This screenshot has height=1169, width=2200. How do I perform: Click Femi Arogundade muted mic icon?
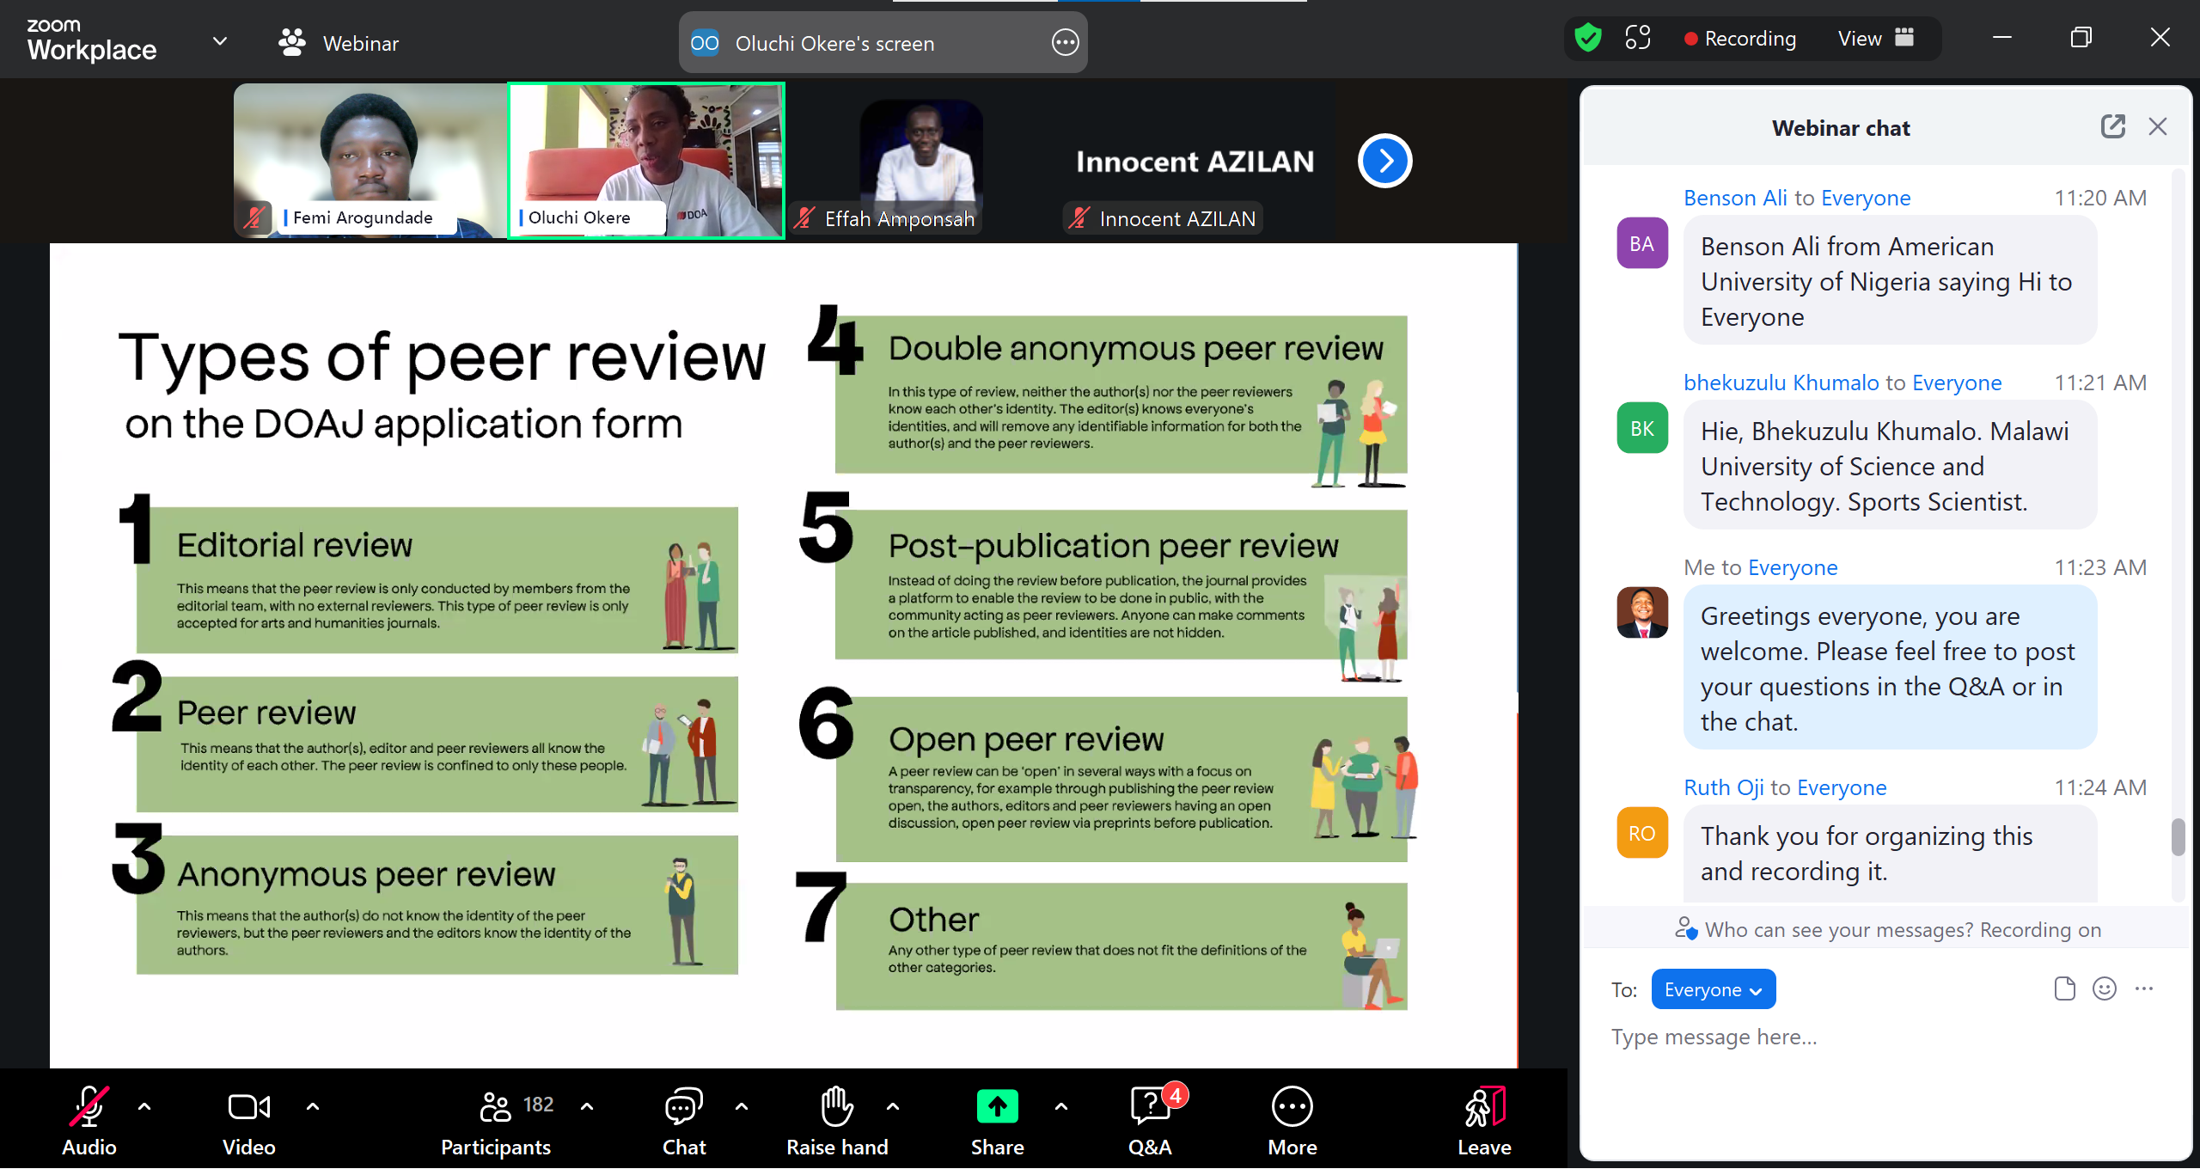(254, 217)
